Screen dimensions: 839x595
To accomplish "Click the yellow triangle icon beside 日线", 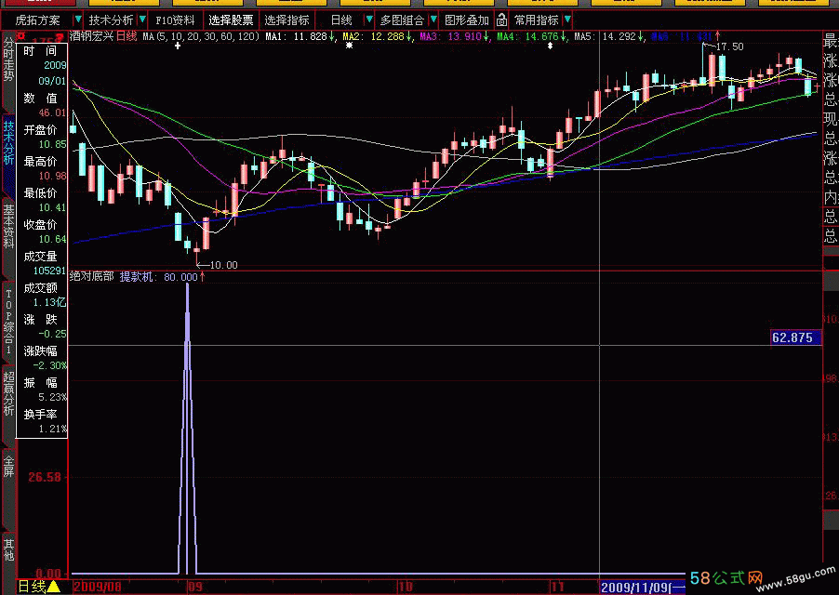I will coord(54,587).
